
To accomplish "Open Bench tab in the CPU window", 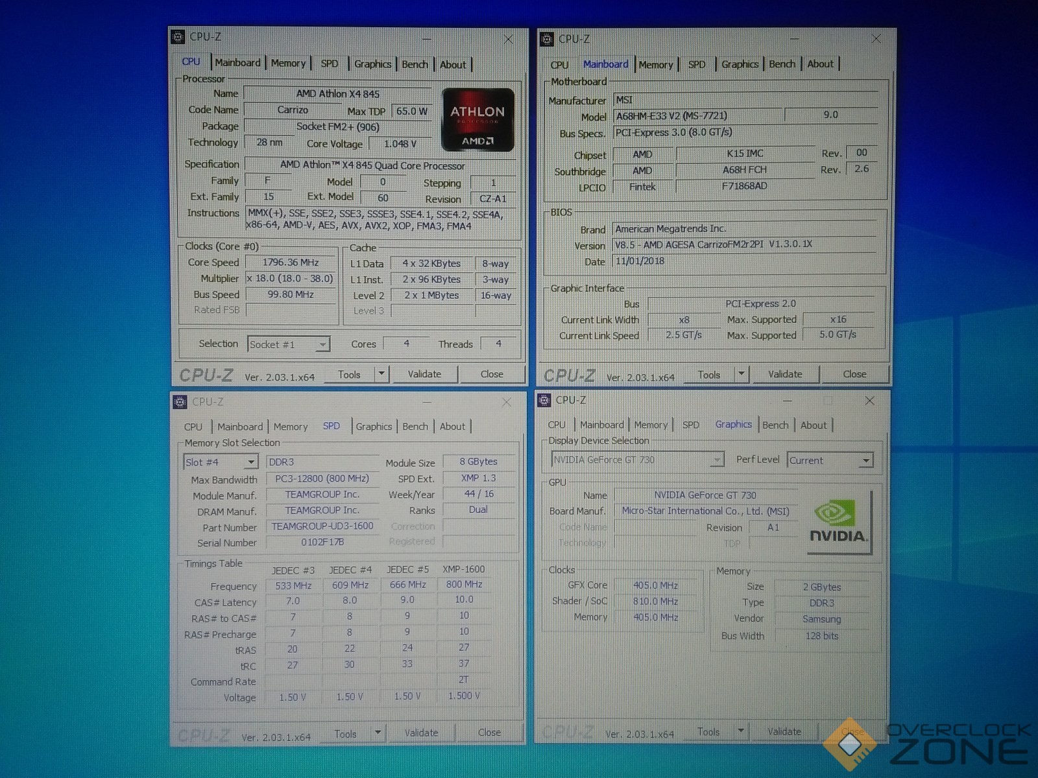I will (x=415, y=64).
